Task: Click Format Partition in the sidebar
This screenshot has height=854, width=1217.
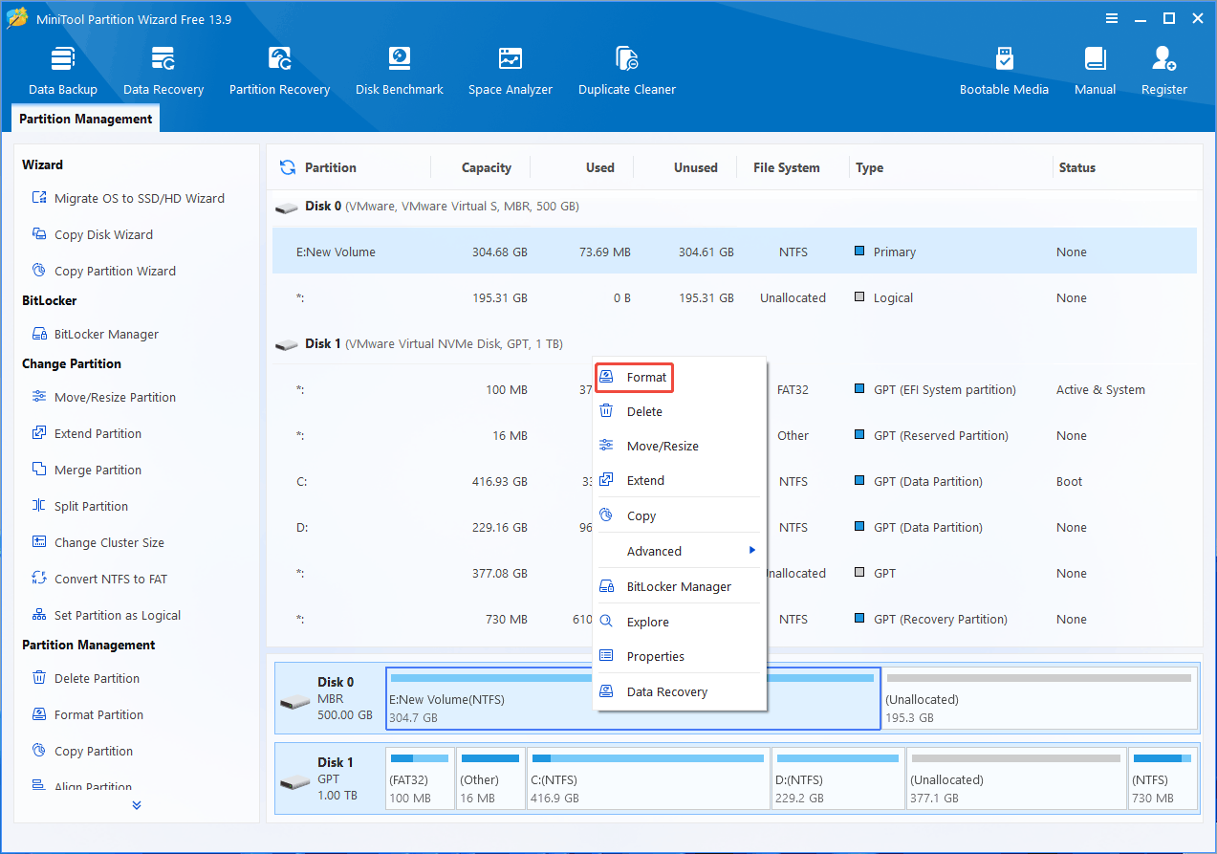Action: click(88, 714)
